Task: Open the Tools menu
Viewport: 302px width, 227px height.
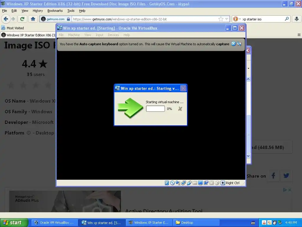Action: [x=71, y=11]
